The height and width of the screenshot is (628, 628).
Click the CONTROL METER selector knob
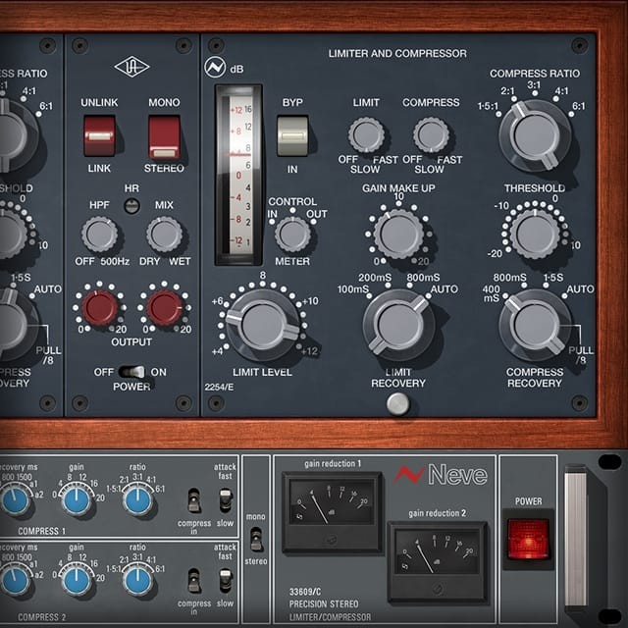pyautogui.click(x=292, y=234)
